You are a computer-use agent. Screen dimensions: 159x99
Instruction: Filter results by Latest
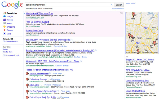6,49
